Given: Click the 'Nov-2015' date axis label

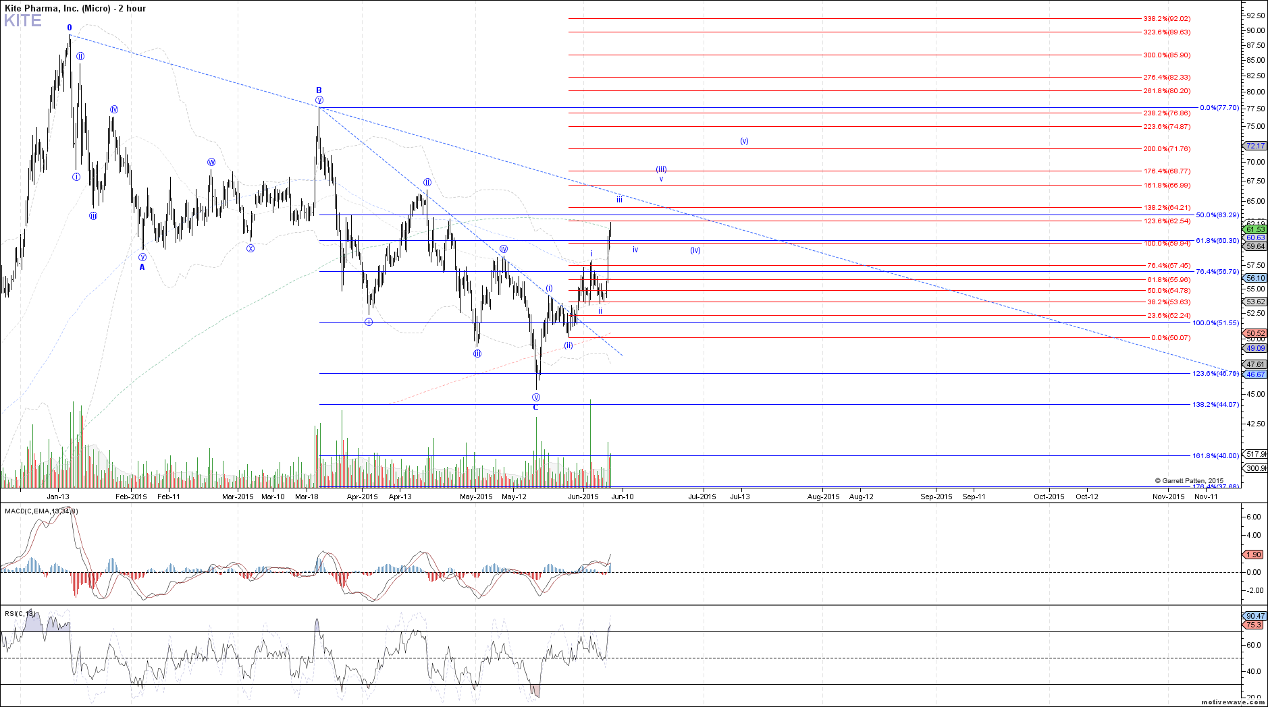Looking at the screenshot, I should (x=1169, y=497).
